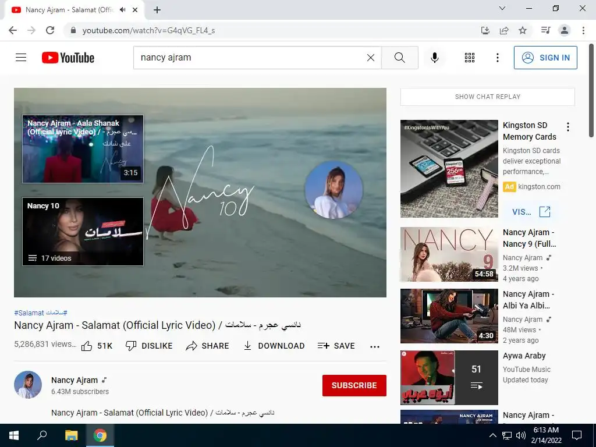The height and width of the screenshot is (447, 596).
Task: Play Albi Ya Albi video thumbnail
Action: pos(449,316)
